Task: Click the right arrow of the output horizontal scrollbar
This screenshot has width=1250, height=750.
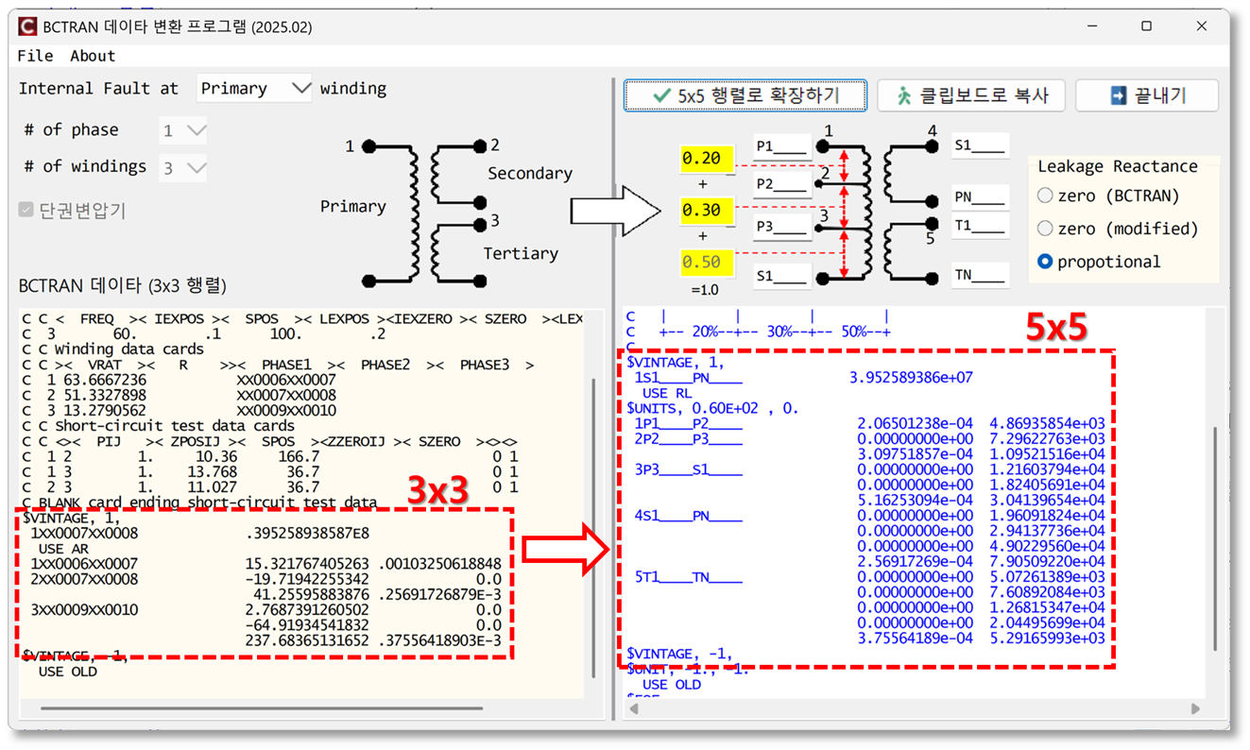Action: pos(1195,708)
